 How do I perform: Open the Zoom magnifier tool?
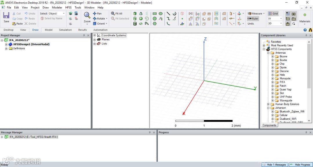click(x=87, y=16)
